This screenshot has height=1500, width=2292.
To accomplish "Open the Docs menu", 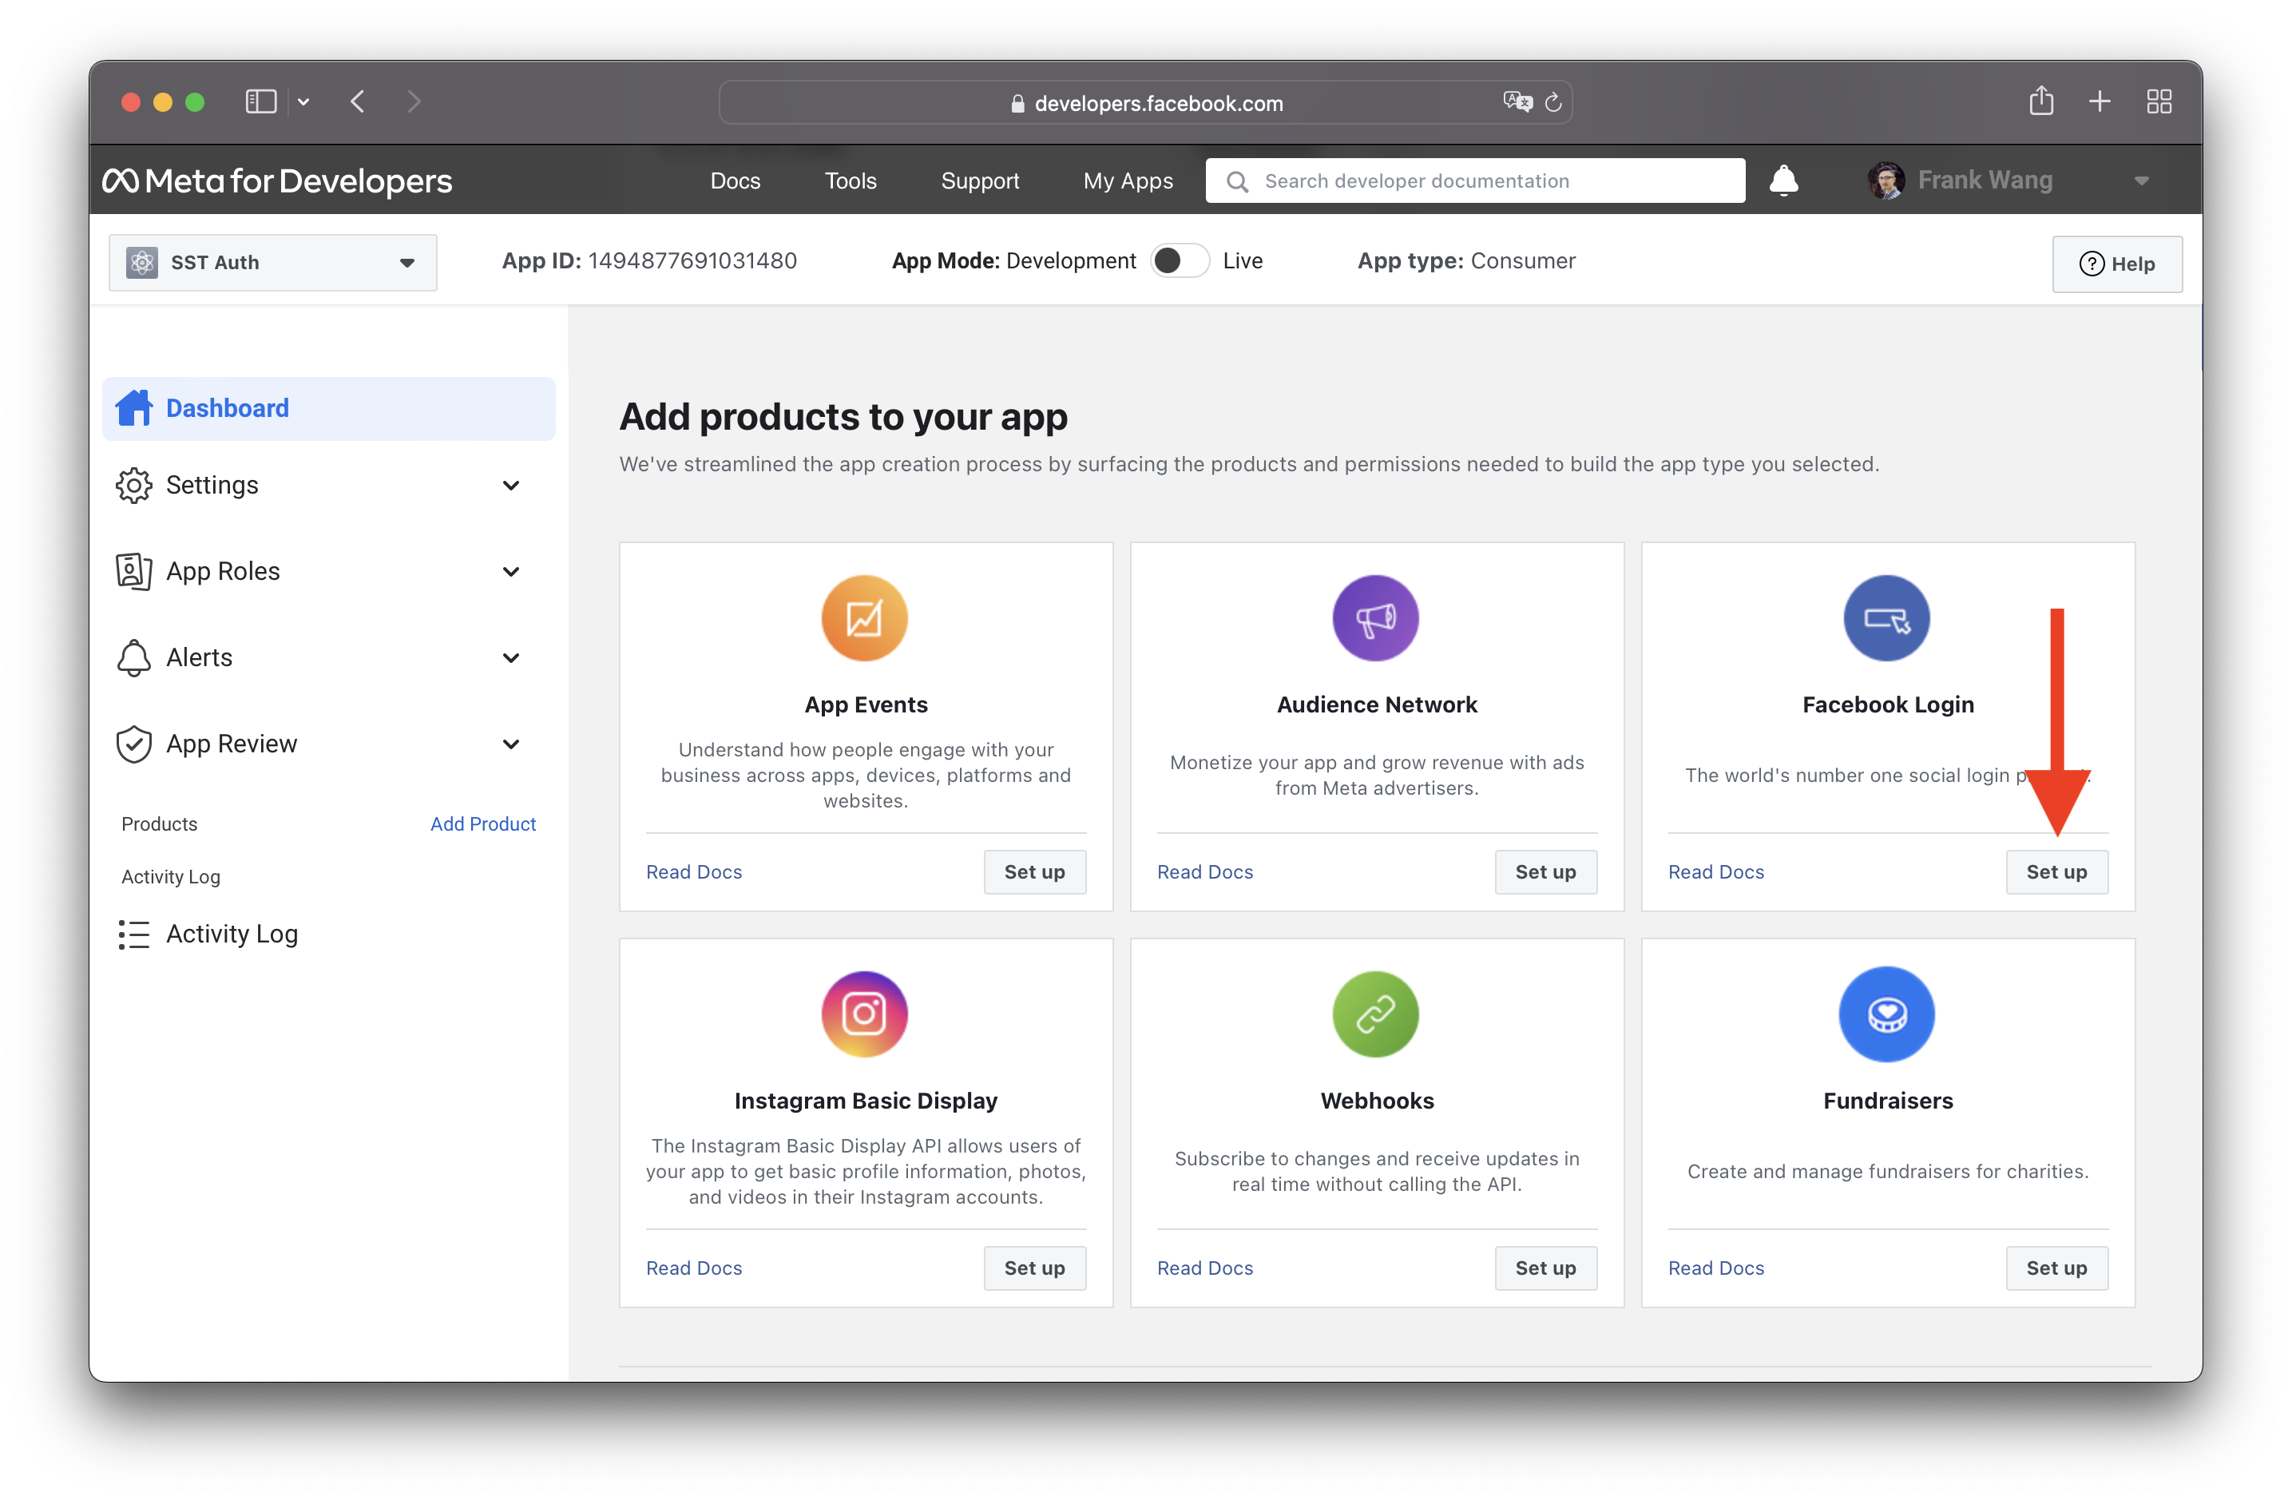I will click(735, 181).
